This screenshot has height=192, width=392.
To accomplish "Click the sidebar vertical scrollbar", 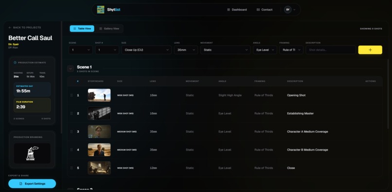I will coord(61,77).
